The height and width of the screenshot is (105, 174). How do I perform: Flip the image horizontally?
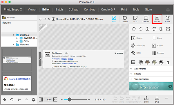(161, 29)
